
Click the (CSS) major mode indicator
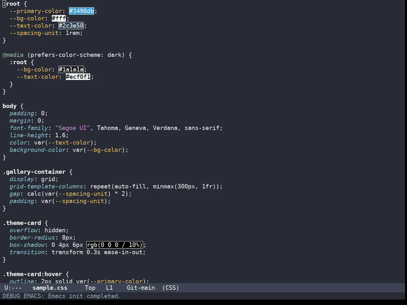point(171,288)
